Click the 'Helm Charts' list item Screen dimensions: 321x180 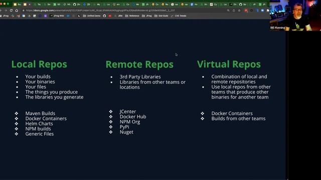coord(39,123)
